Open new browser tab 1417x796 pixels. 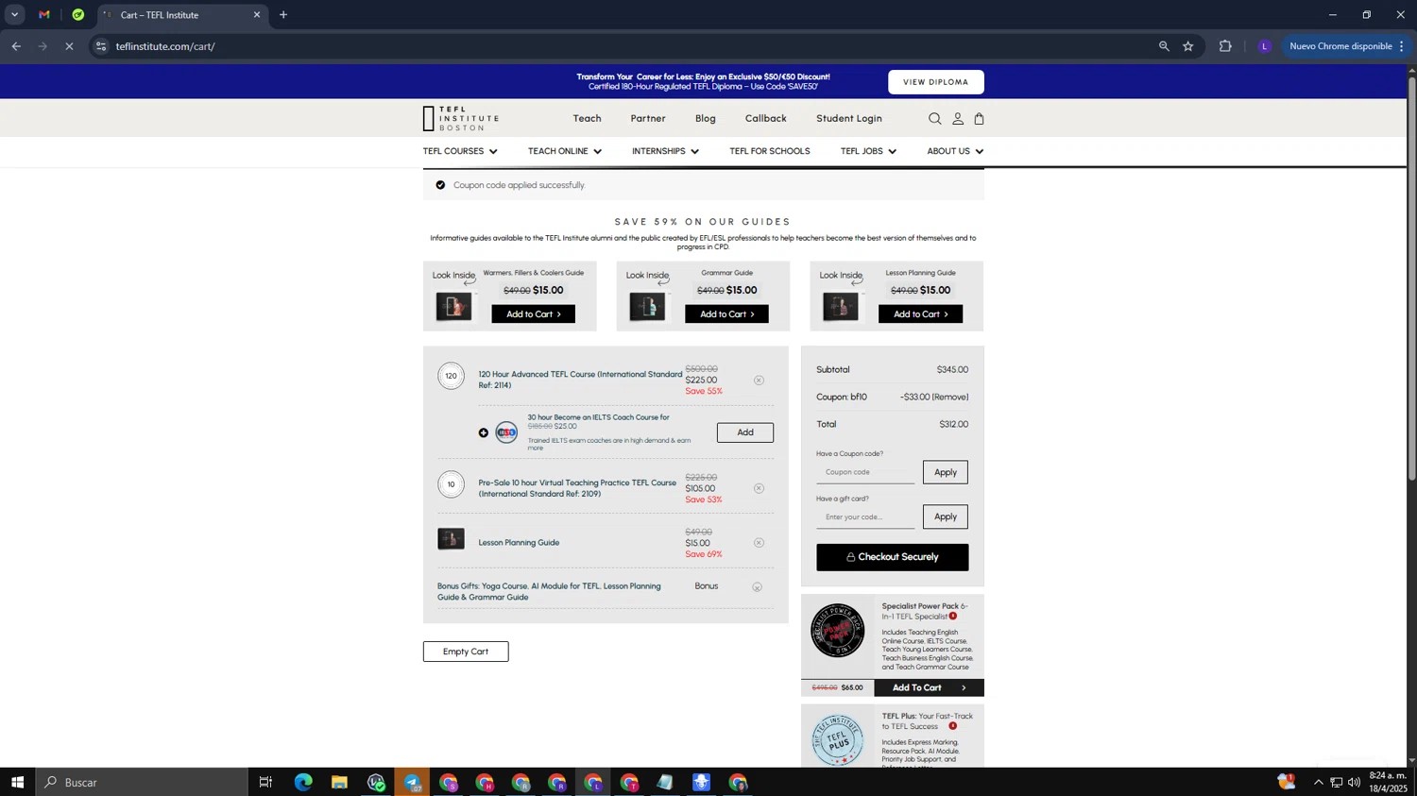coord(283,15)
